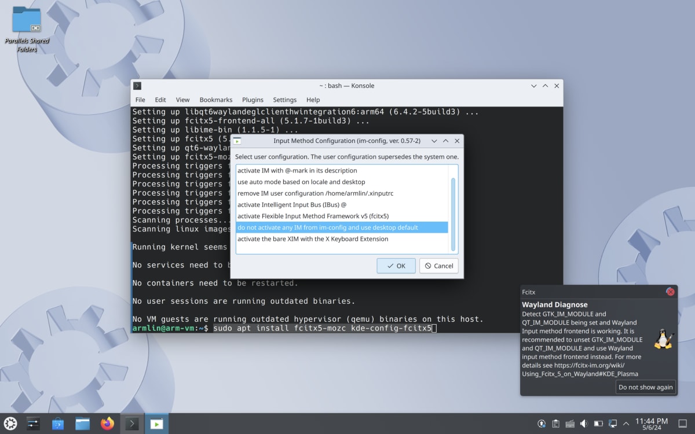Select 'use auto mode based on locale' option
695x434 pixels.
[x=342, y=182]
